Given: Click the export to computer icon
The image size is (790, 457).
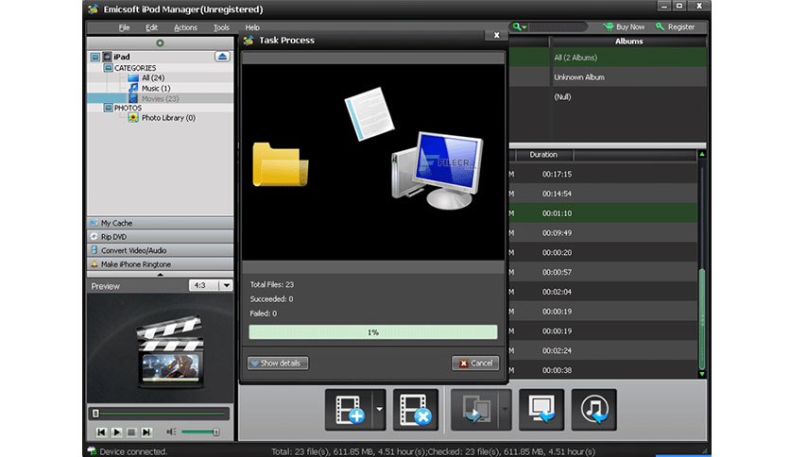Looking at the screenshot, I should click(x=541, y=410).
